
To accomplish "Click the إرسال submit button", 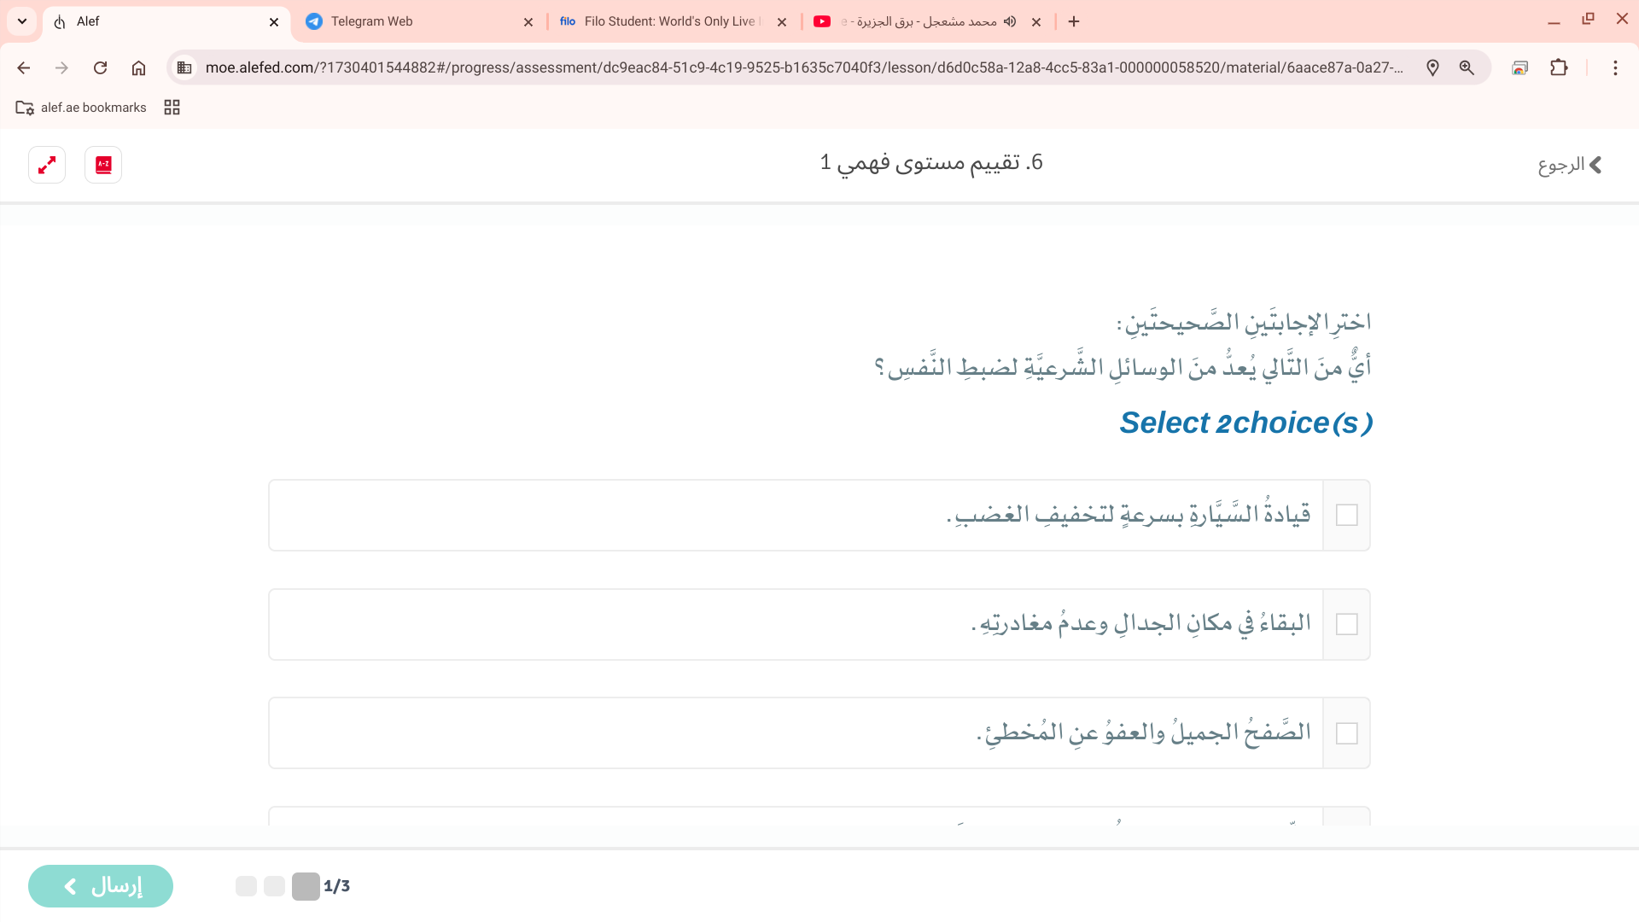I will click(x=100, y=886).
